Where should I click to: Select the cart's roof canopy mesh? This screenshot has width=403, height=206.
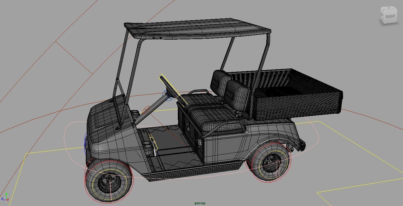(x=198, y=28)
